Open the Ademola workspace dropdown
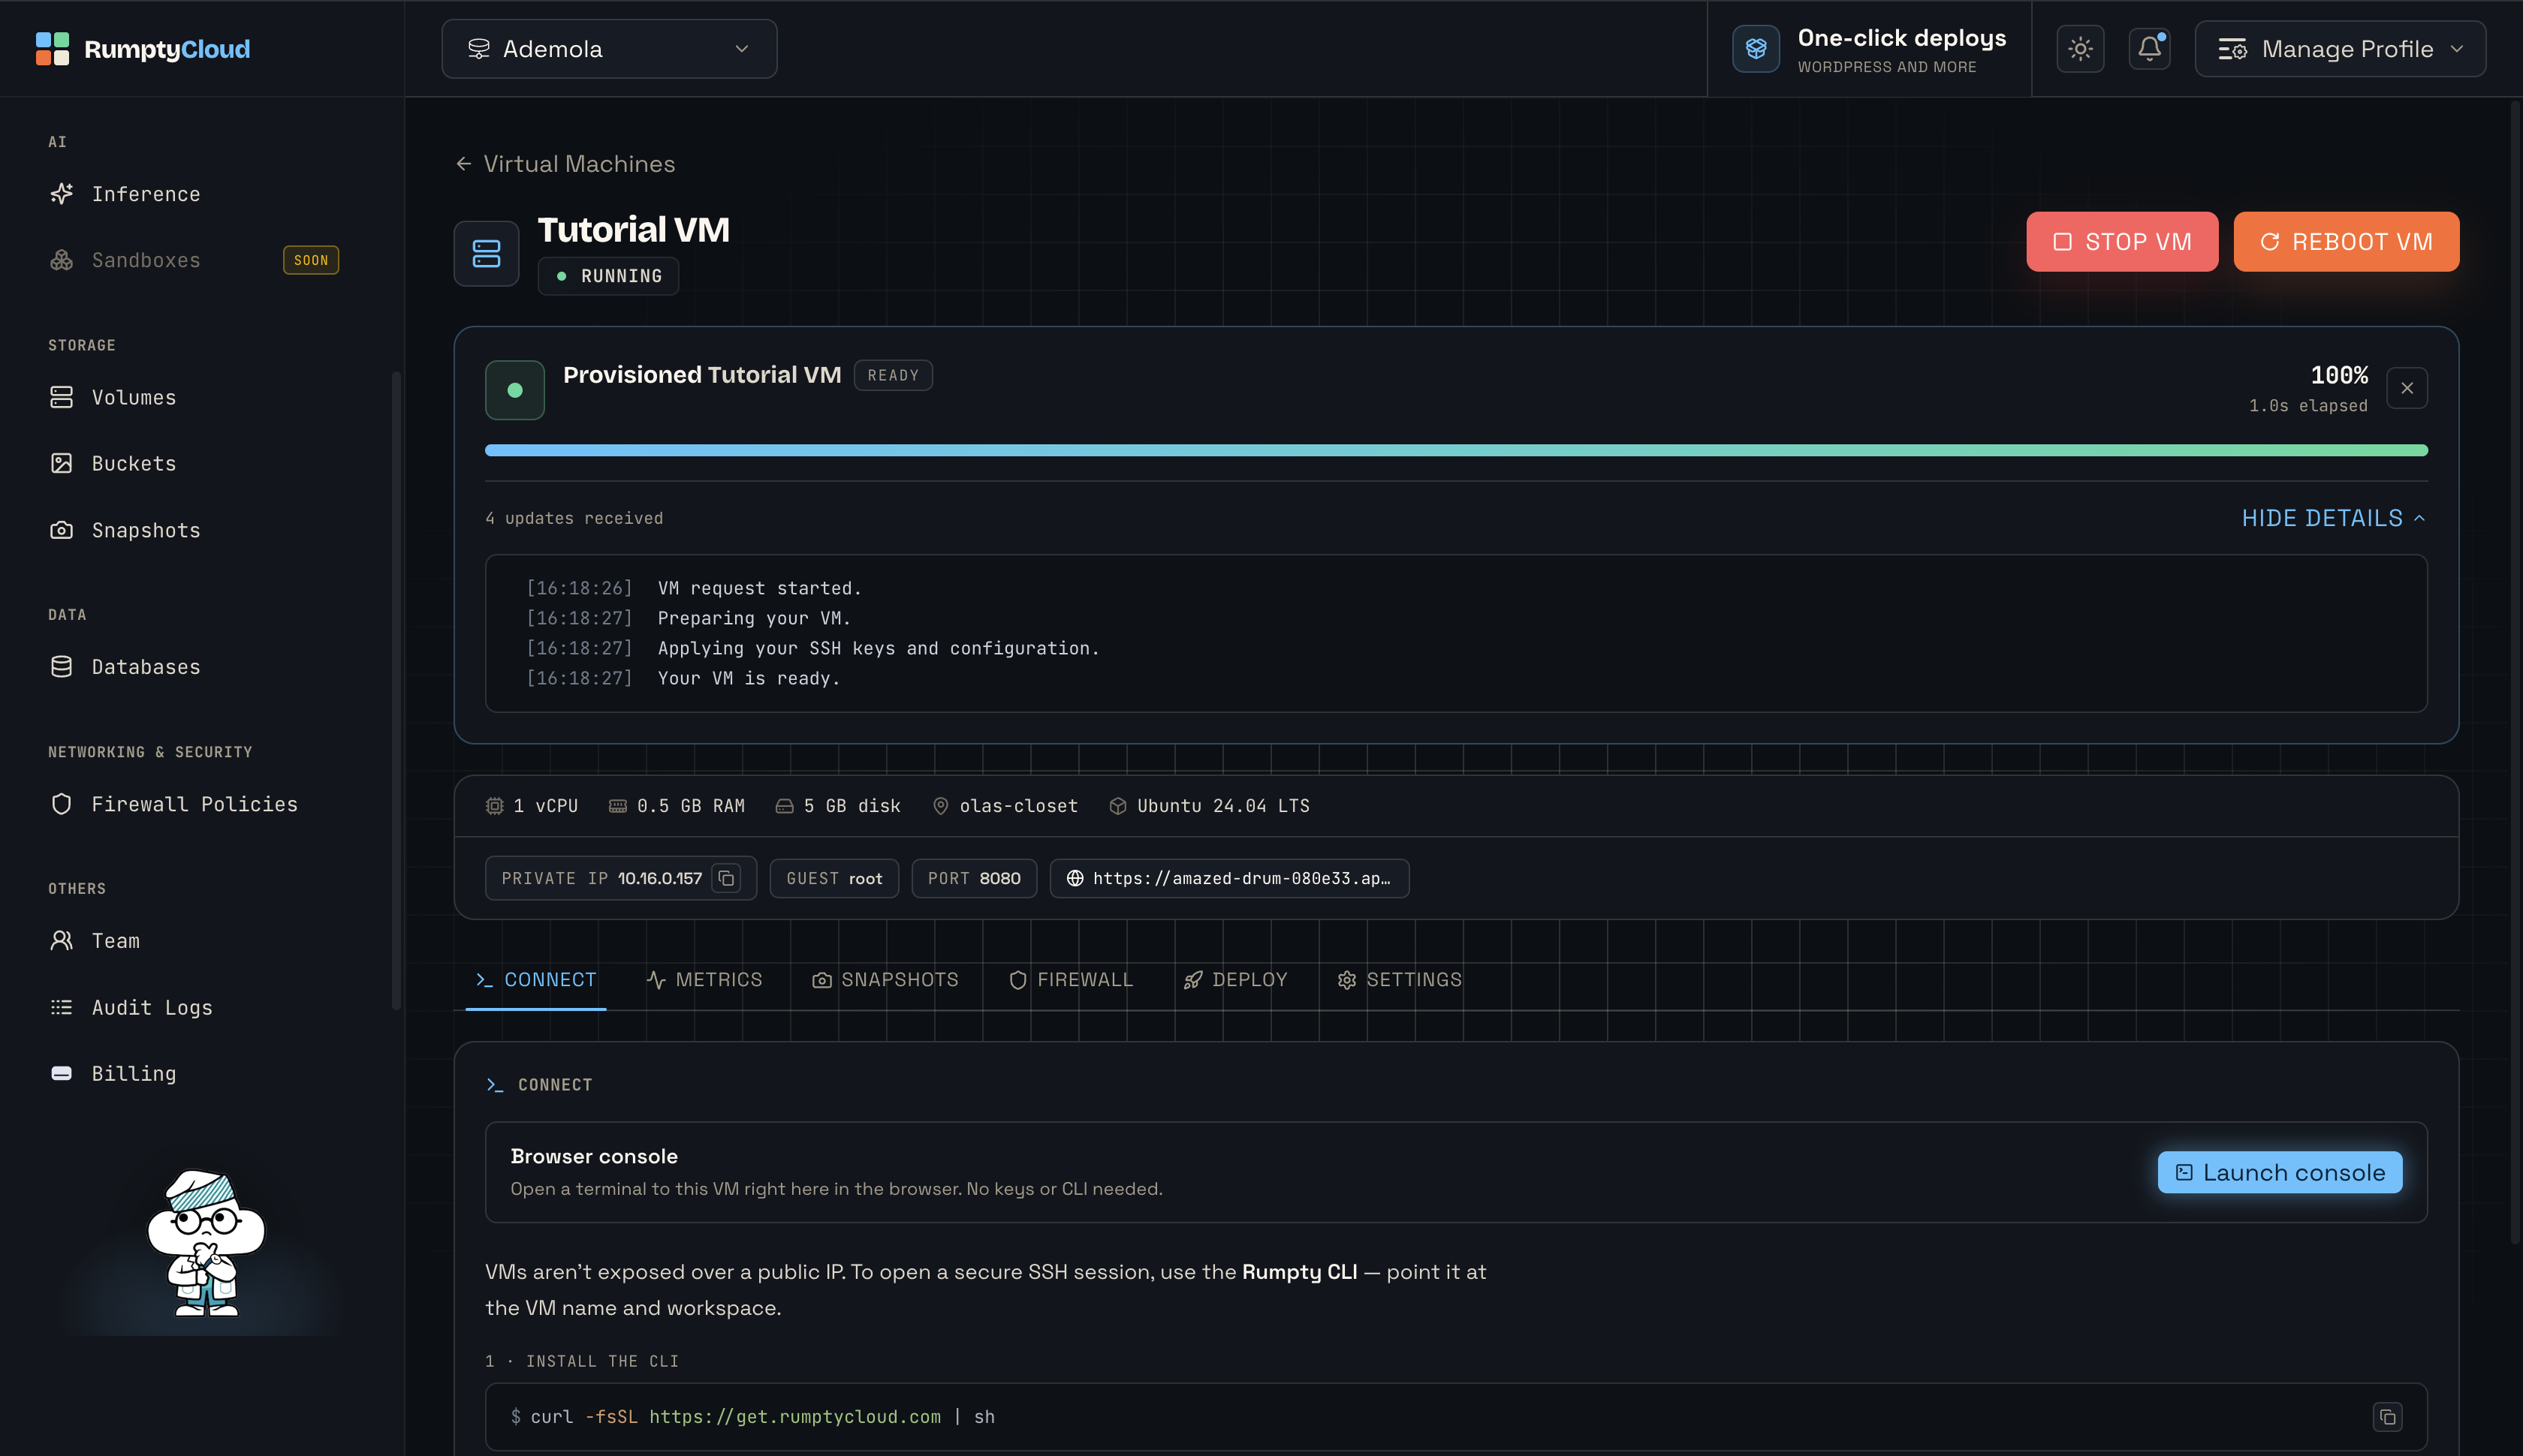This screenshot has height=1456, width=2523. tap(609, 49)
